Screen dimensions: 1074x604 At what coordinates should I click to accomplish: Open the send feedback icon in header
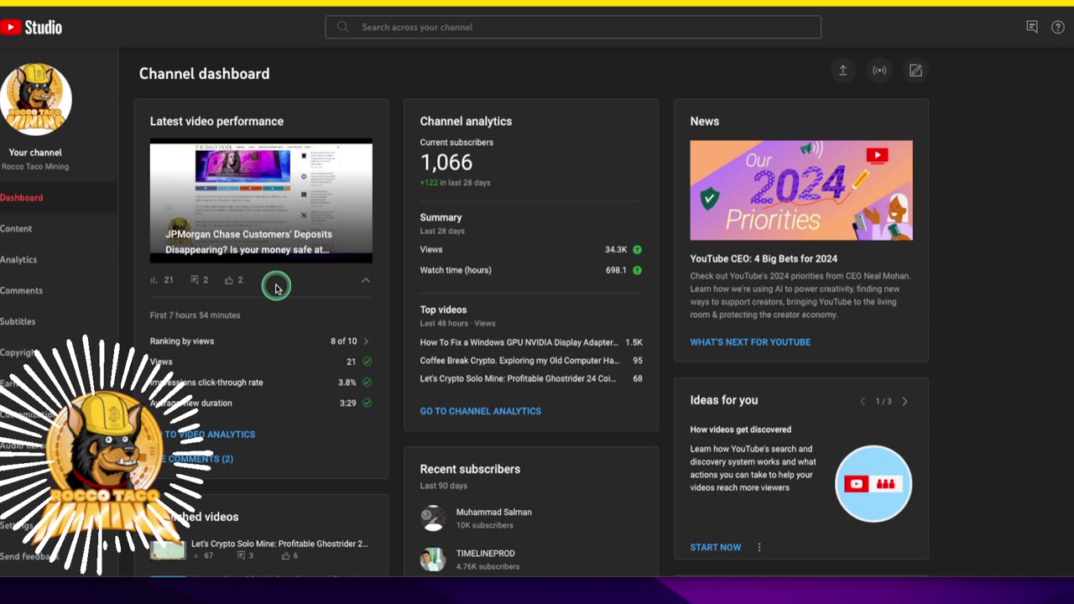pos(1032,27)
